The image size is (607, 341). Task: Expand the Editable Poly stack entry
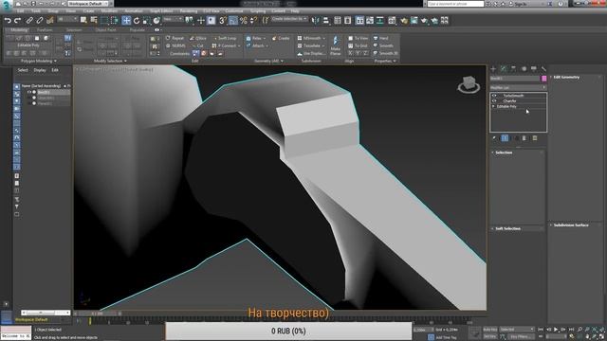click(493, 106)
